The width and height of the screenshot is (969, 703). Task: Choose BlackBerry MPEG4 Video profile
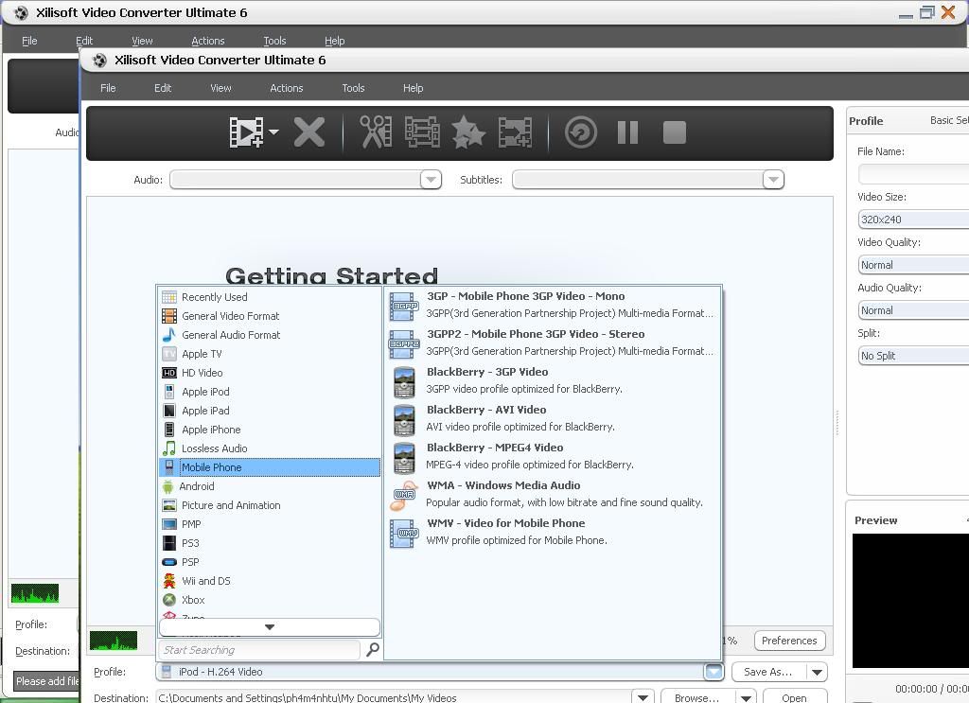pos(553,456)
